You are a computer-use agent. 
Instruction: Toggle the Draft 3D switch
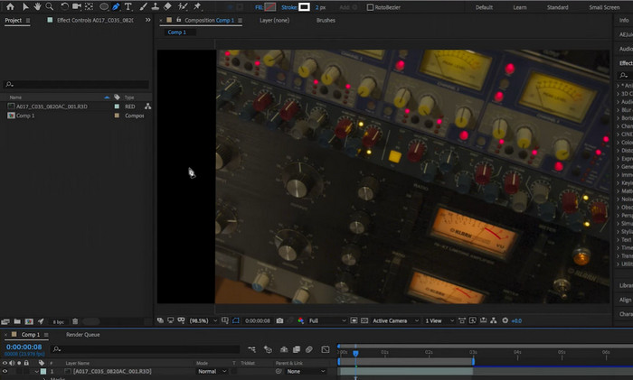tap(268, 349)
